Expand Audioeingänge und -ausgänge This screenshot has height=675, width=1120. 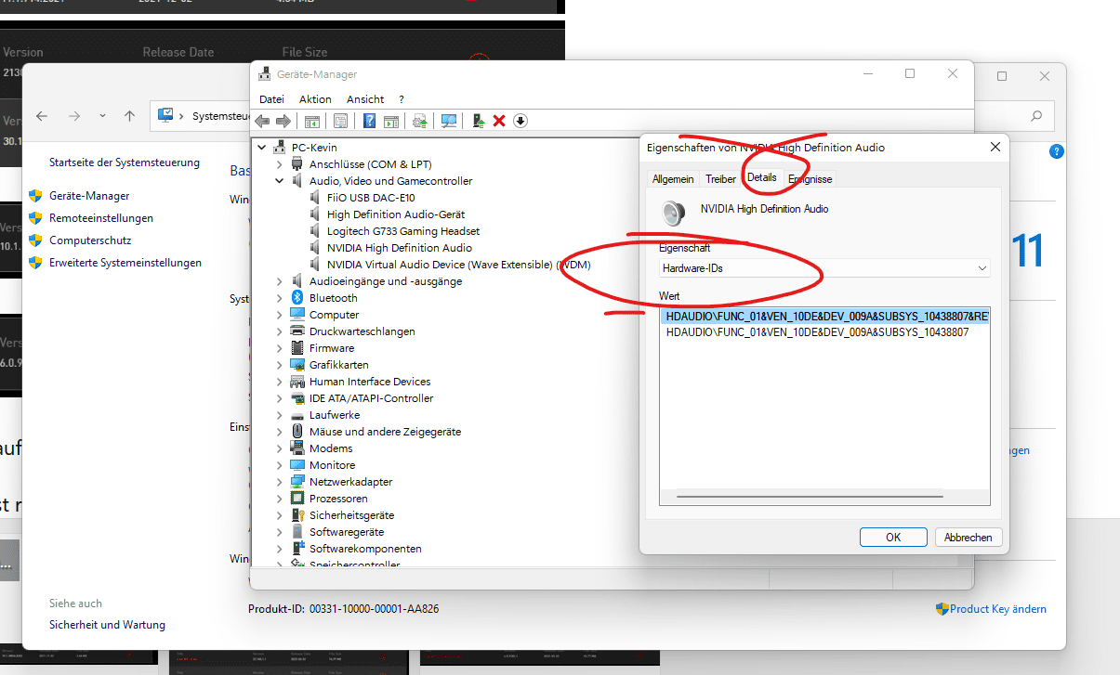coord(280,281)
